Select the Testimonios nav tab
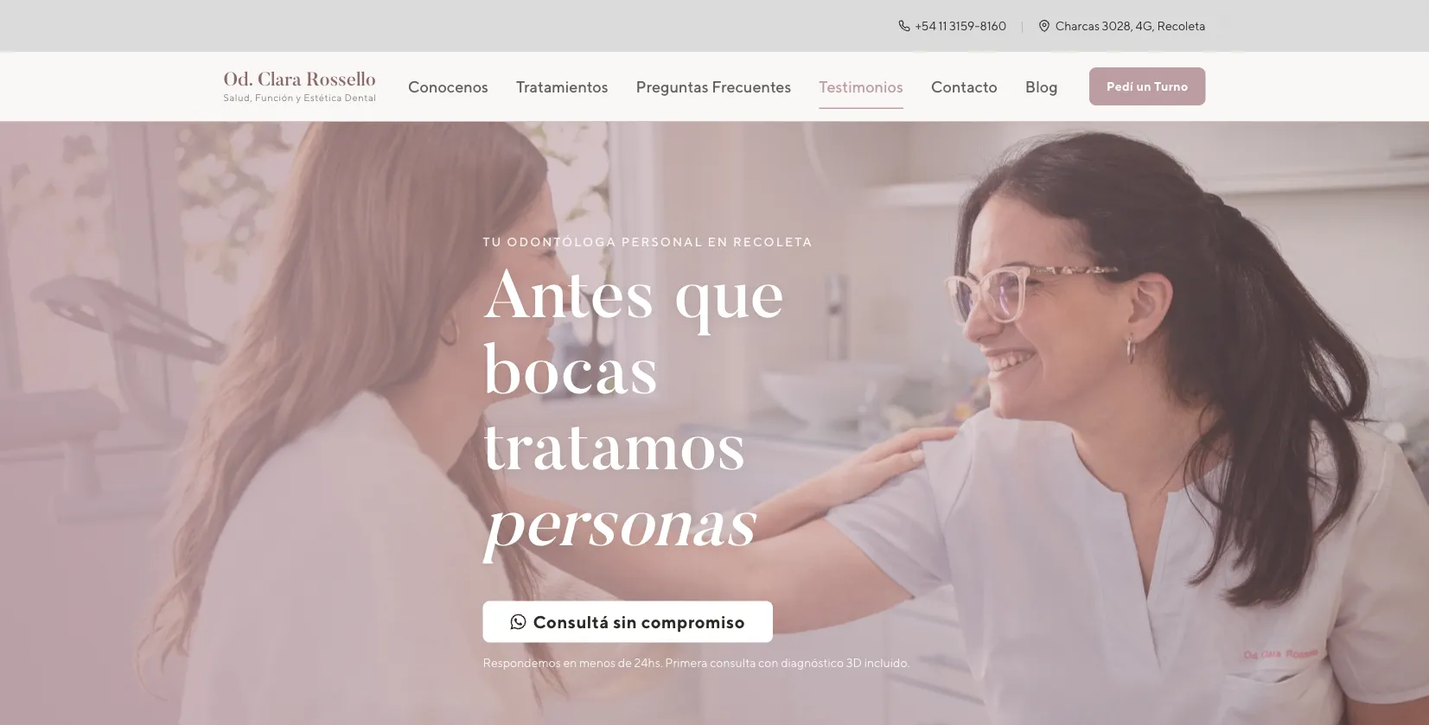 click(861, 87)
